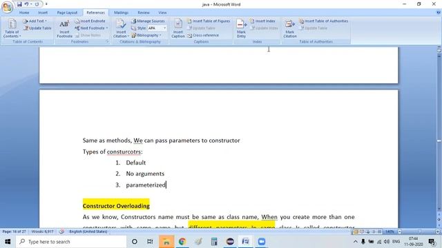Open the Next Footnote dropdown arrow
Image resolution: width=442 pixels, height=248 pixels.
point(107,28)
